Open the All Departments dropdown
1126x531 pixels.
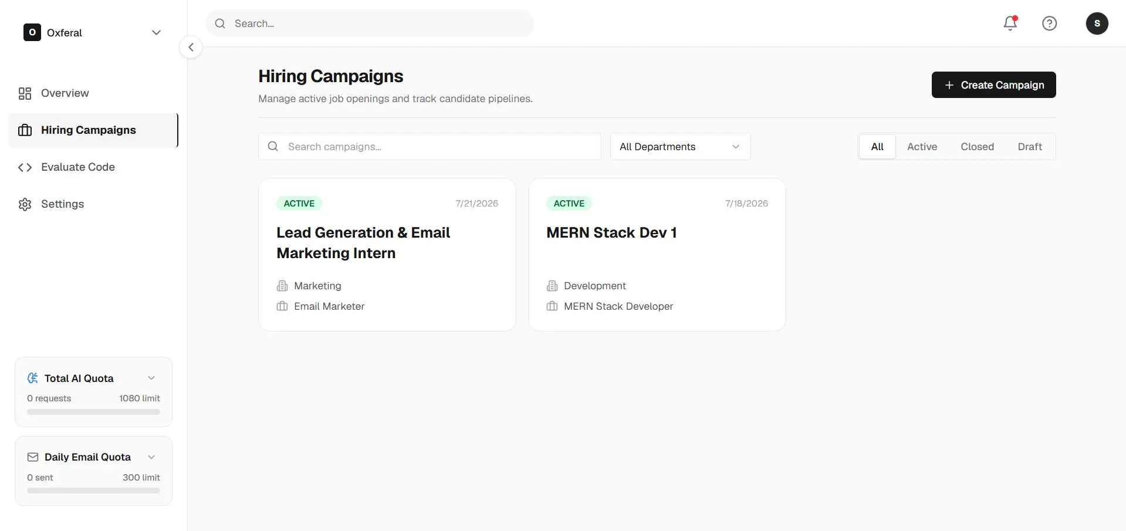681,147
